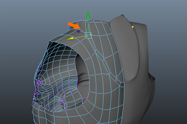Click the blue Z-axis handle of the manipulator
187x124 pixels.
(x=78, y=31)
